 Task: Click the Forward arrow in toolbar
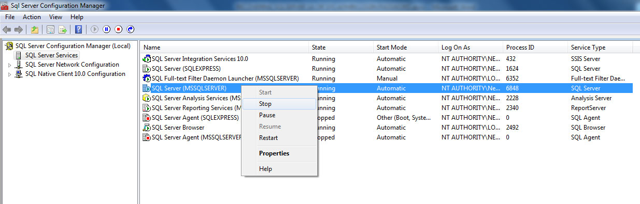pos(19,29)
